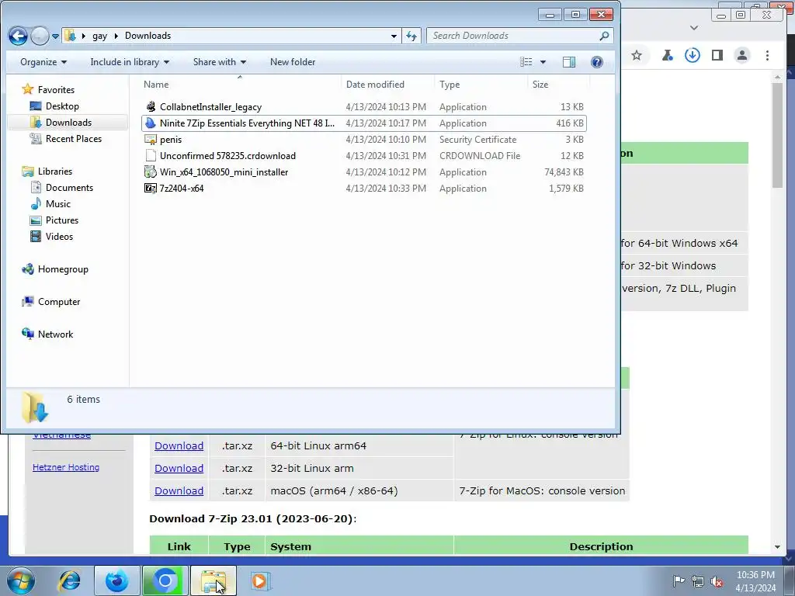Open Firefox from taskbar

pyautogui.click(x=116, y=580)
